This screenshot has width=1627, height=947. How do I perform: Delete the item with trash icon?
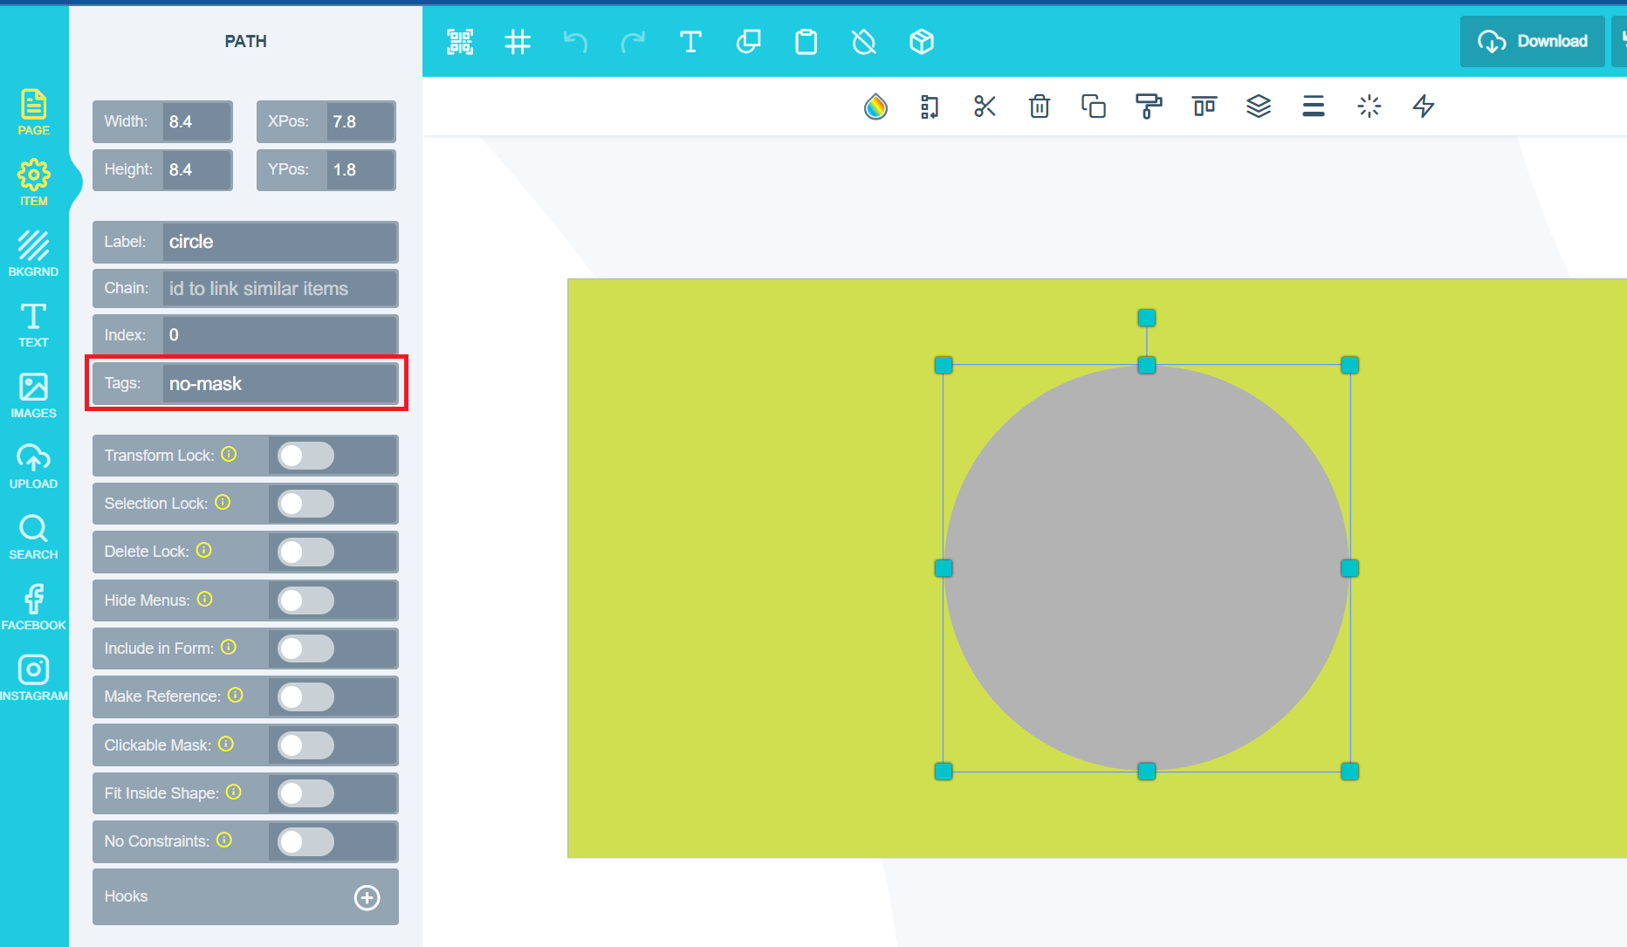tap(1040, 106)
